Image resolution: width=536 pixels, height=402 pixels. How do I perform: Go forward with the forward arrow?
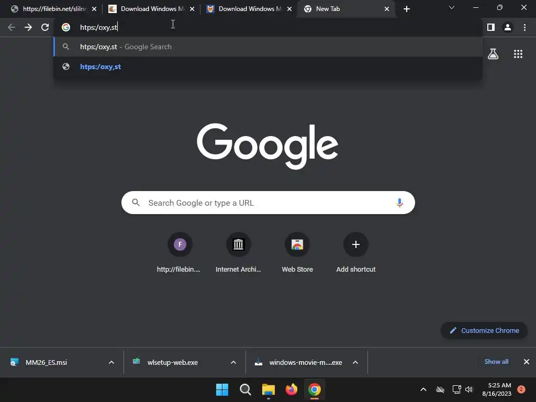click(x=28, y=27)
